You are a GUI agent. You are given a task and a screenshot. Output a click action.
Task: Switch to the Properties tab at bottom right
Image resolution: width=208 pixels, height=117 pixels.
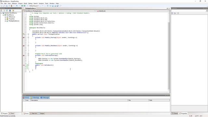tap(183, 113)
